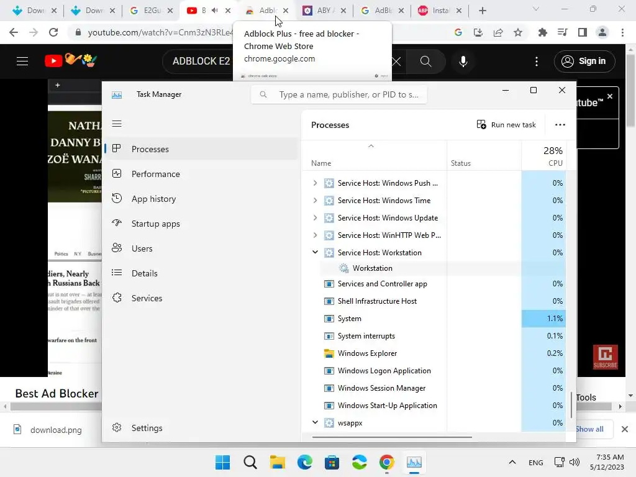Select the Shell Infrastructure Host process
The height and width of the screenshot is (477, 636).
tap(434, 301)
